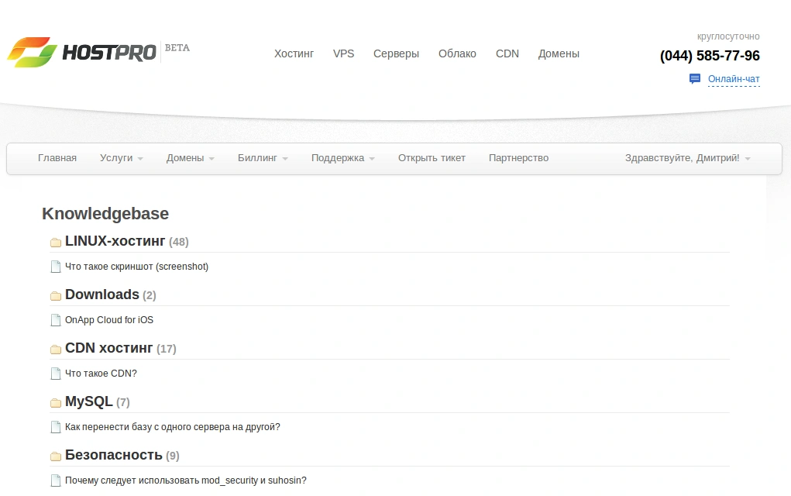The width and height of the screenshot is (791, 496).
Task: Click document icon beside Что такое CDN?
Action: pyautogui.click(x=56, y=374)
